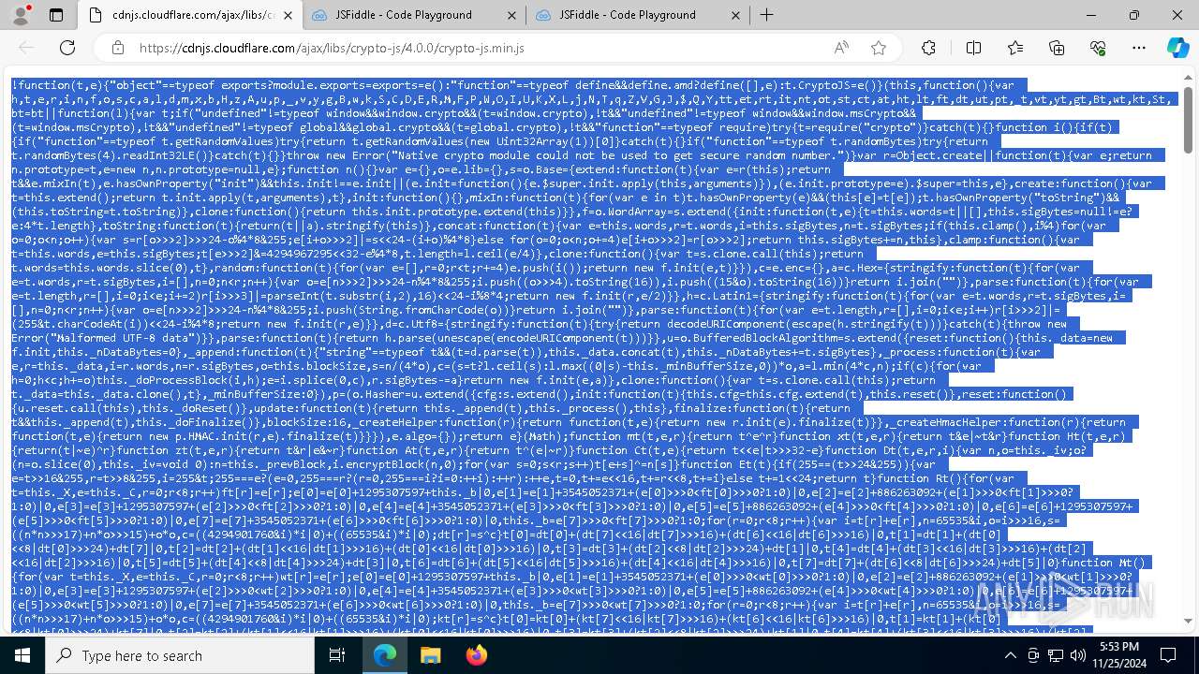The height and width of the screenshot is (674, 1199).
Task: Open the Copilot sidebar
Action: click(1177, 48)
